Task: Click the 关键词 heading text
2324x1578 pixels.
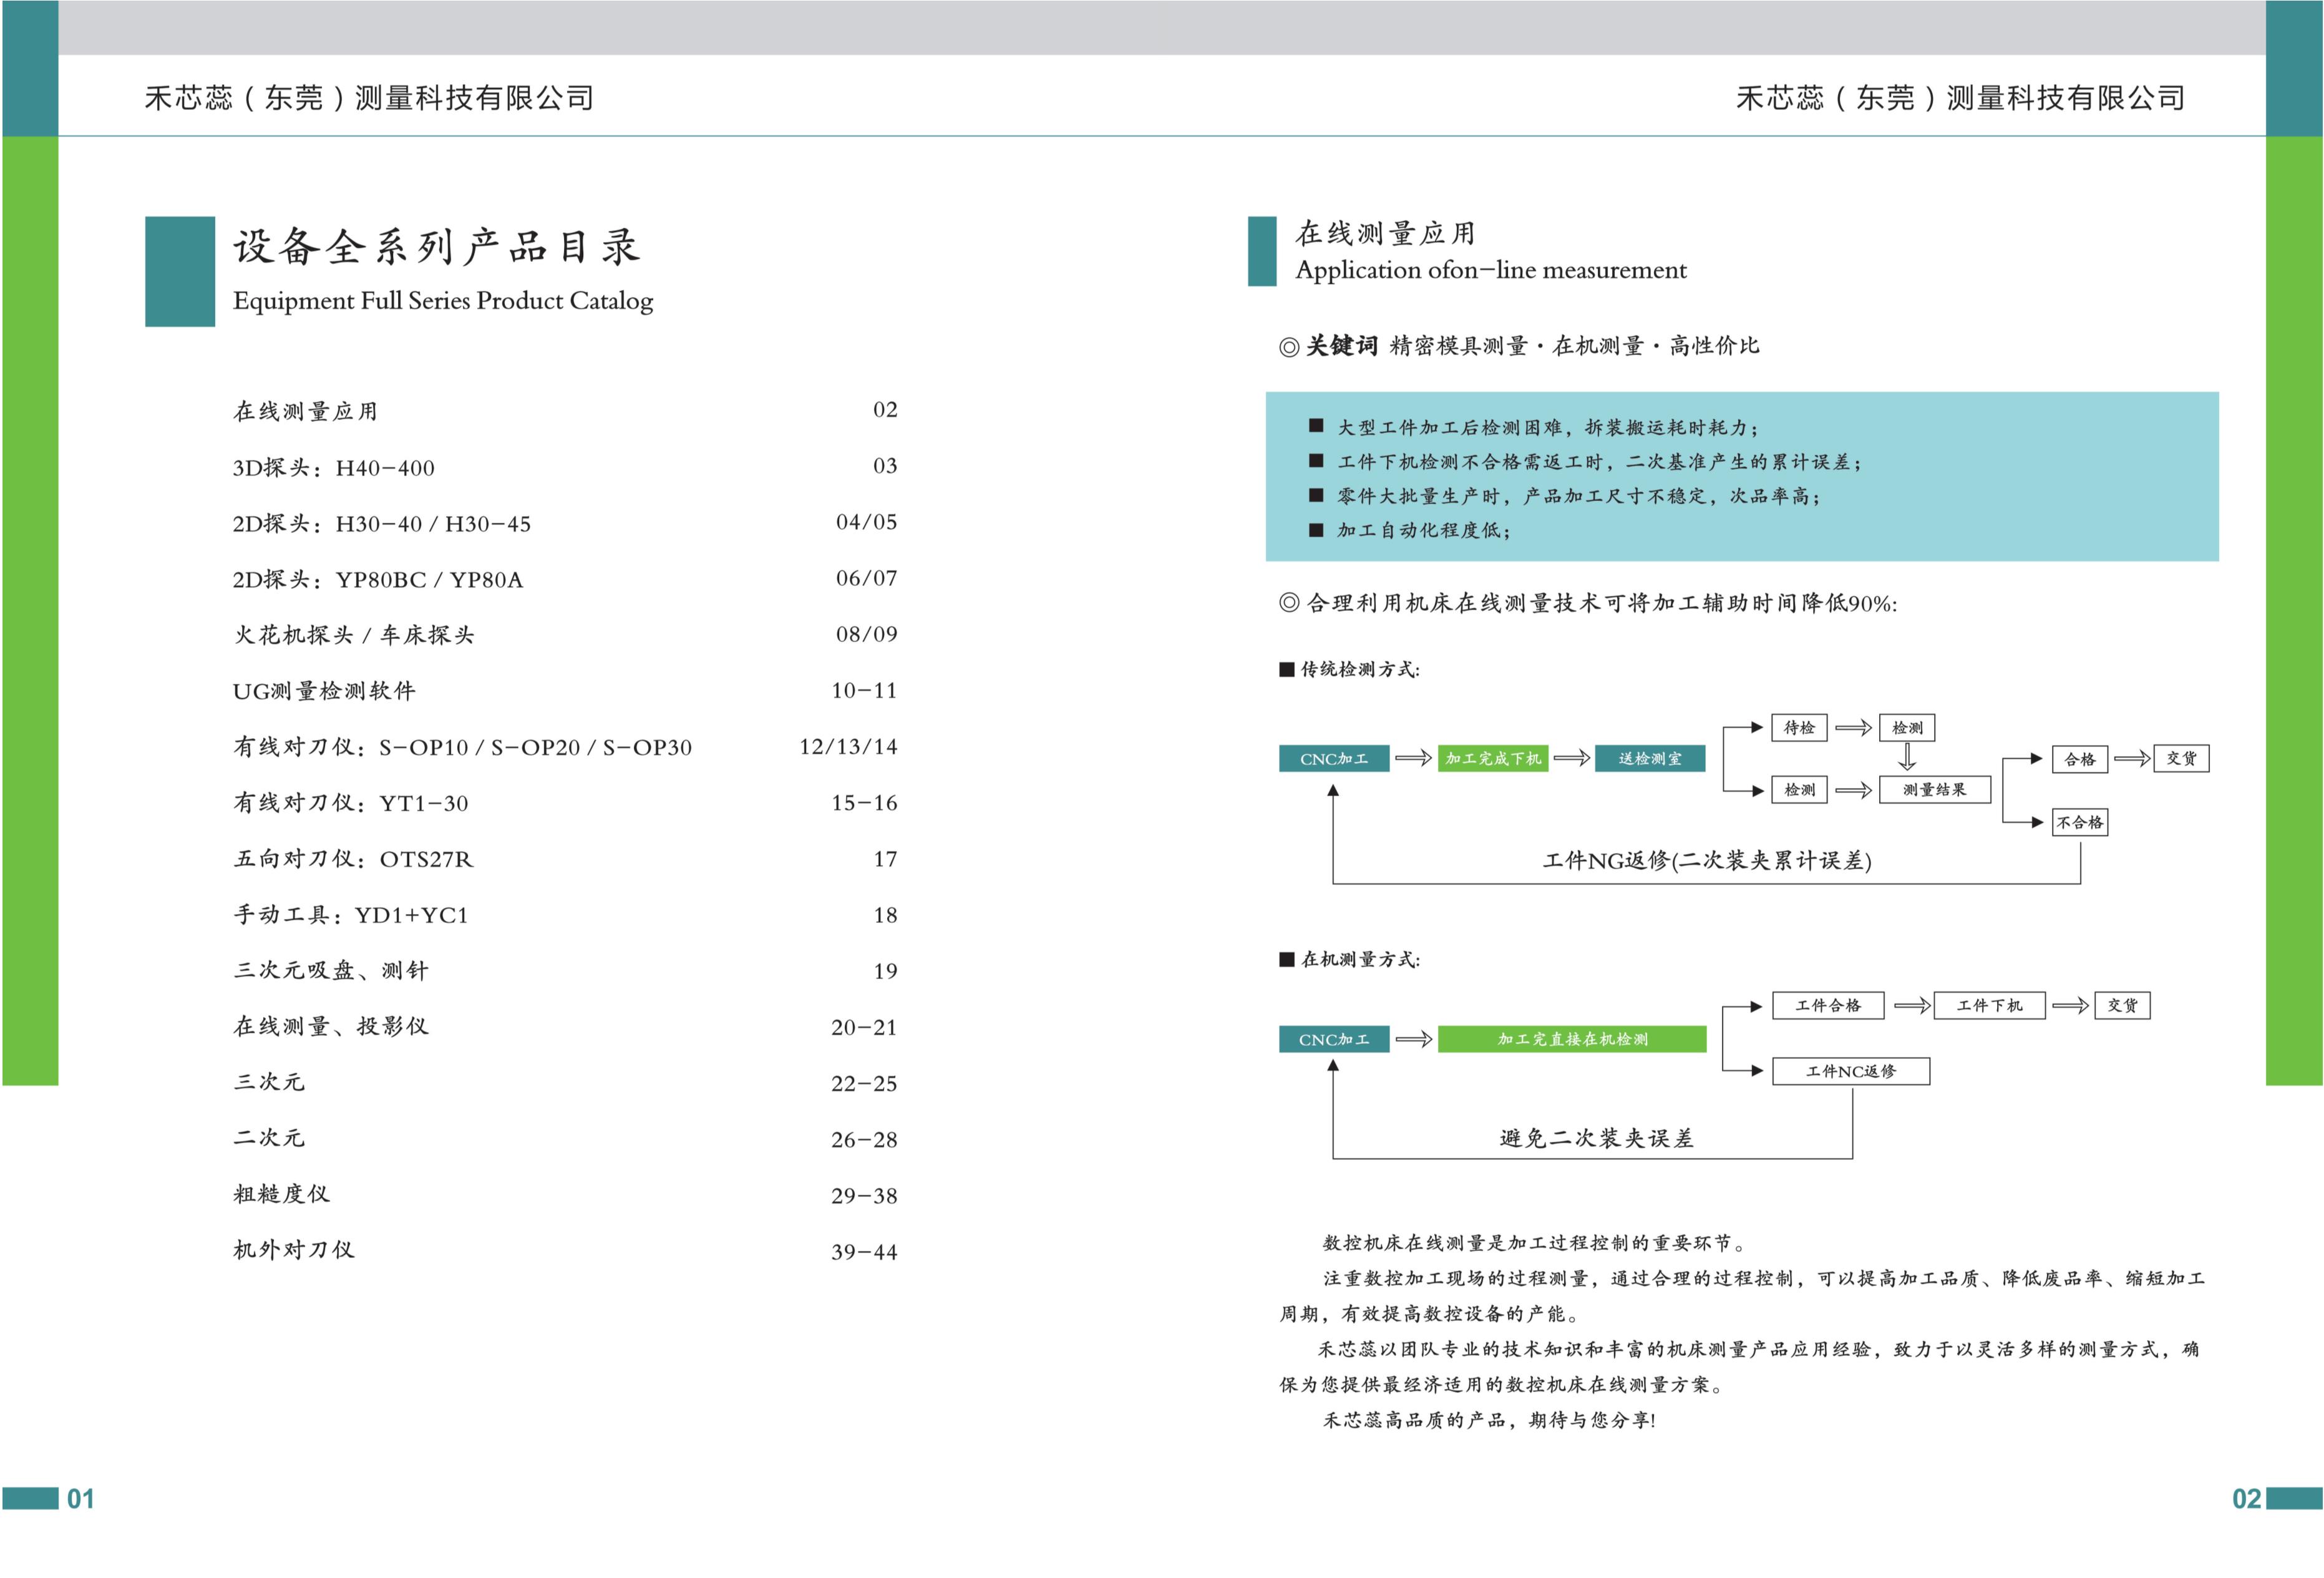Action: 1341,346
